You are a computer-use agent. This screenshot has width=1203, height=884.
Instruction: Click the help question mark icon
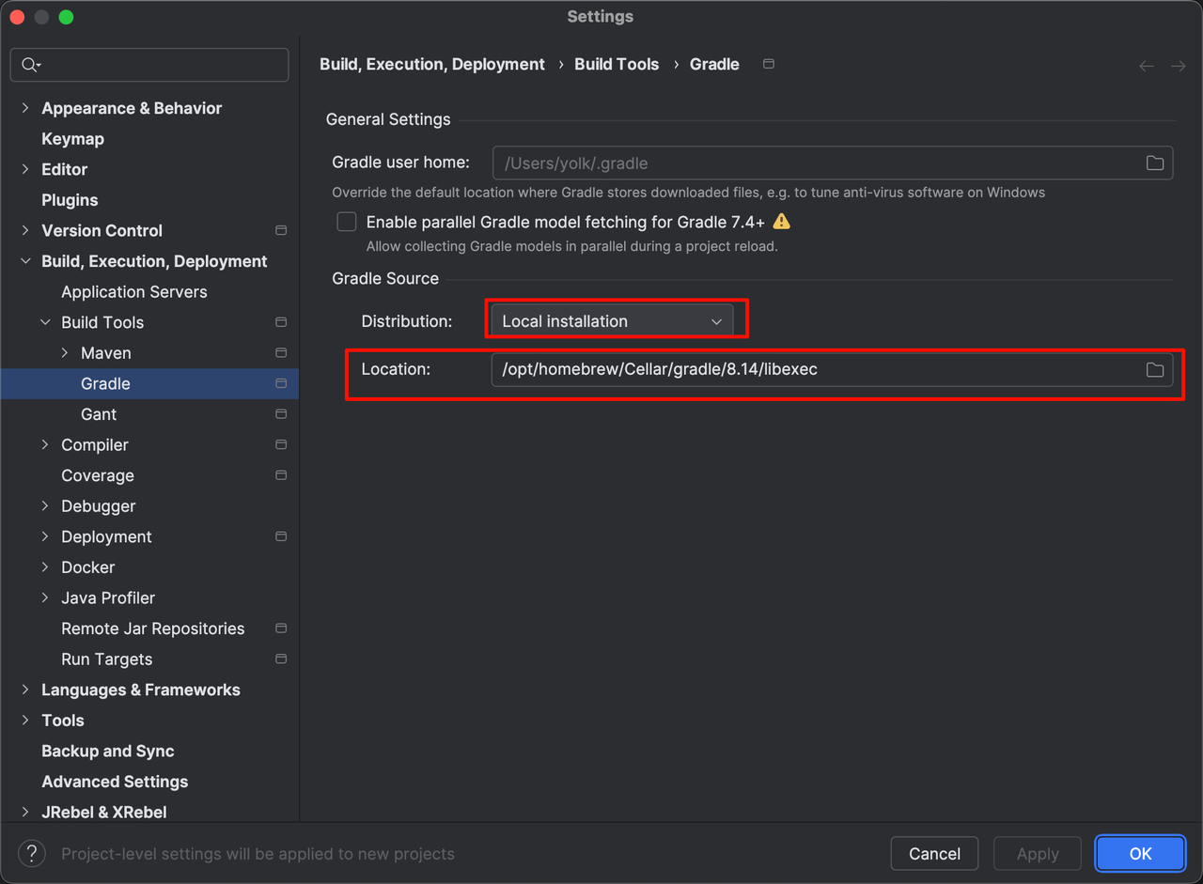[31, 854]
